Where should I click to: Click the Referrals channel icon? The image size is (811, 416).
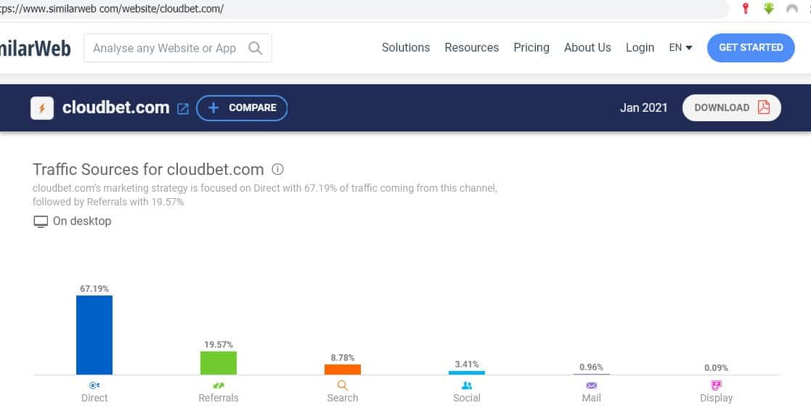pos(218,386)
